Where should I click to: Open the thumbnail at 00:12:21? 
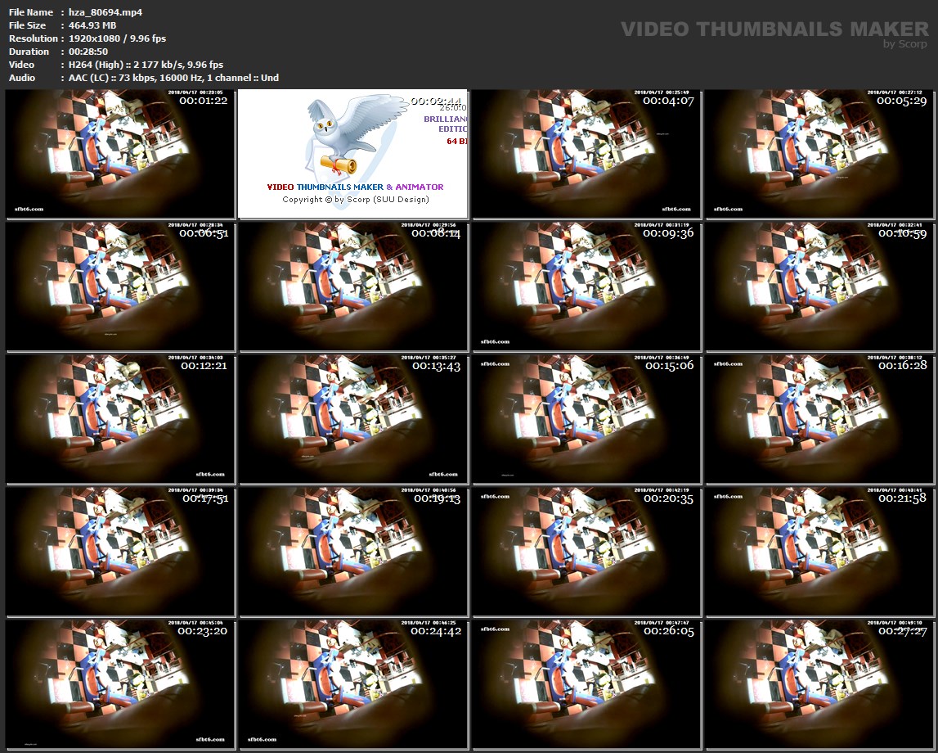[x=119, y=419]
